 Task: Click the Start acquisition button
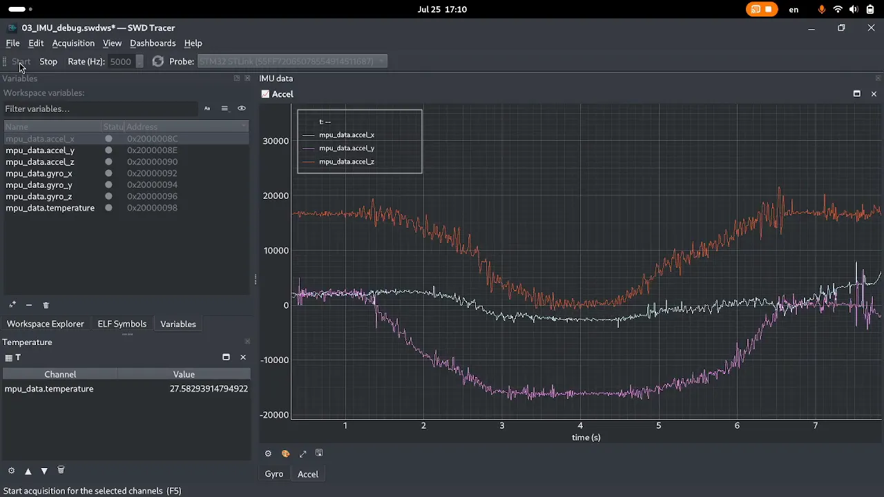(x=21, y=61)
